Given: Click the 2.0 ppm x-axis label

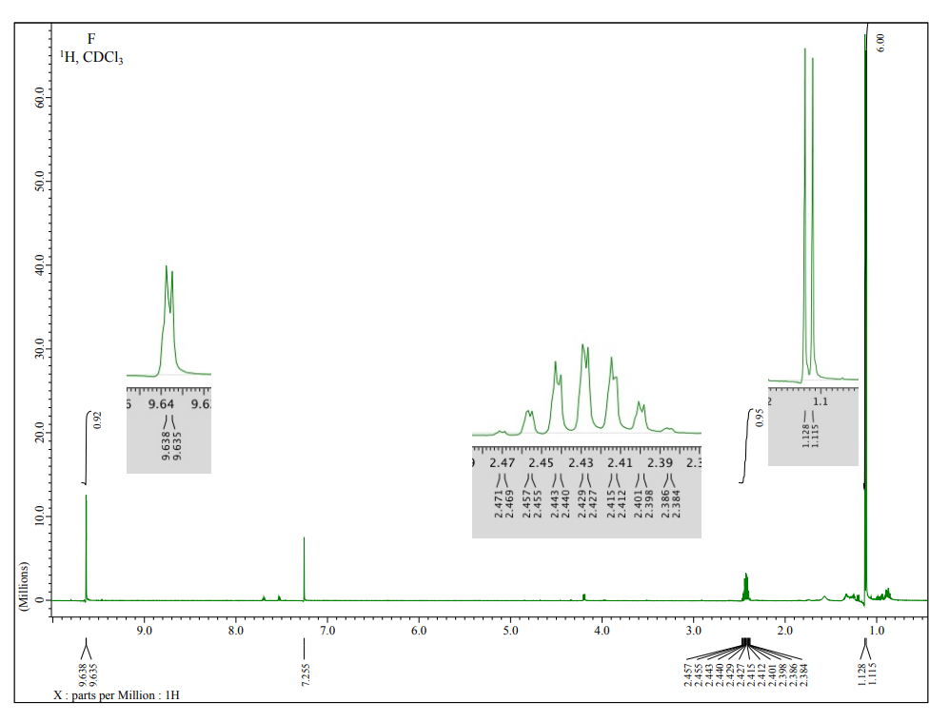Looking at the screenshot, I should point(785,631).
